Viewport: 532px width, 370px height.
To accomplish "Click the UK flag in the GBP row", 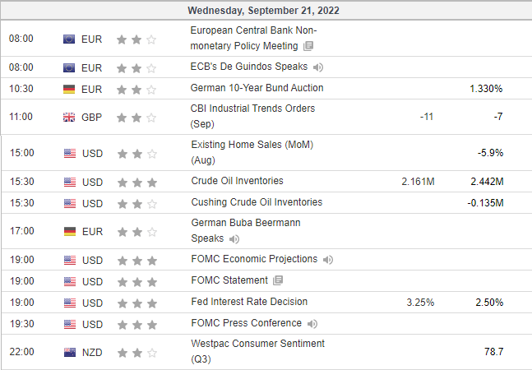I will [x=69, y=118].
